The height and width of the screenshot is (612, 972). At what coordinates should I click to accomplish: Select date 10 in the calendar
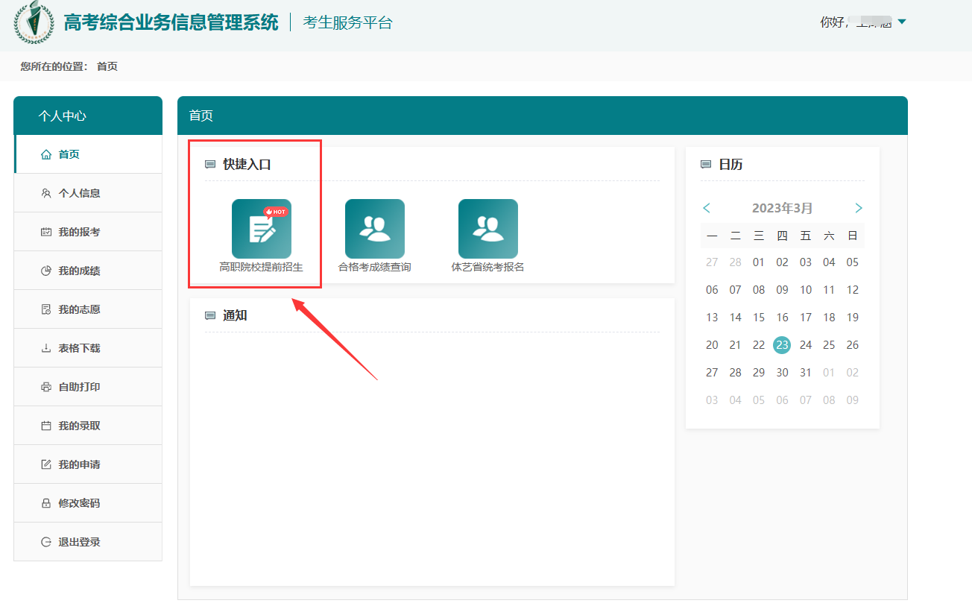(x=805, y=290)
